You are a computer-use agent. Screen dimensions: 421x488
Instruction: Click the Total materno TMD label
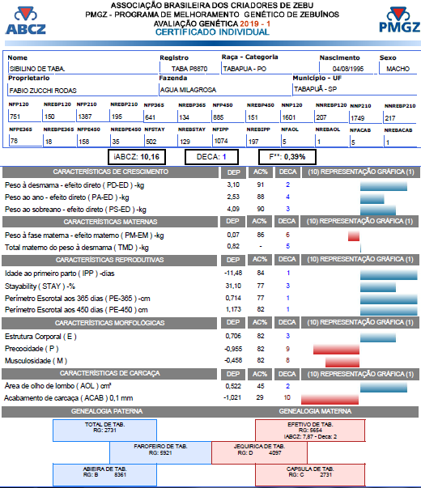(77, 248)
